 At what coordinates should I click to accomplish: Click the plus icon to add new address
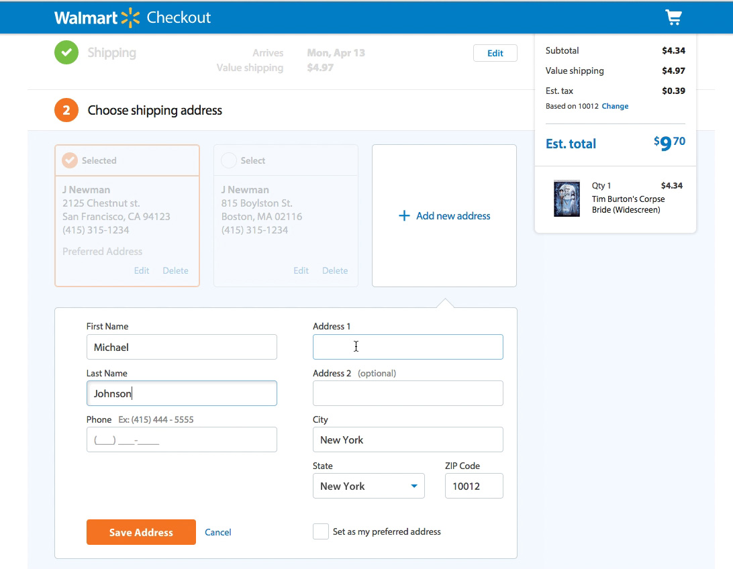pyautogui.click(x=405, y=215)
